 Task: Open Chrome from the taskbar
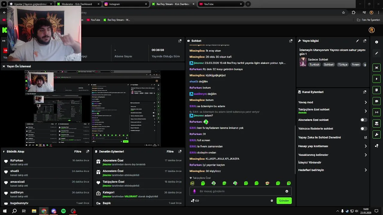click(x=44, y=211)
